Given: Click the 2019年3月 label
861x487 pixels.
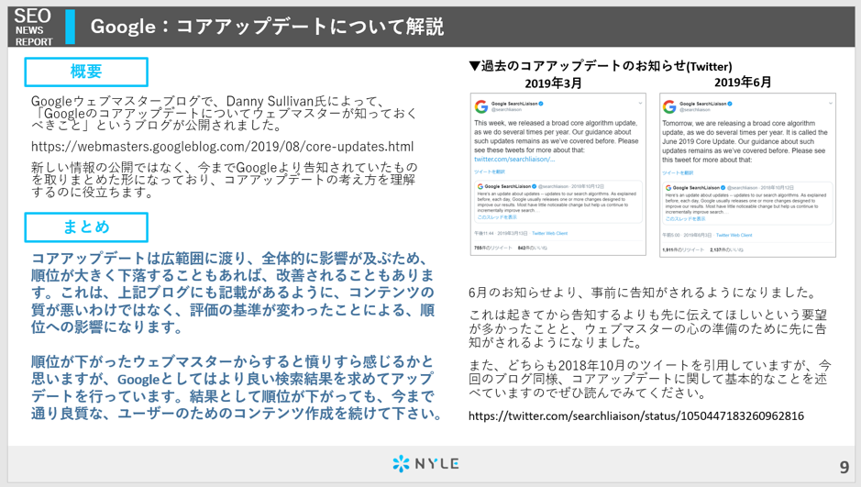Looking at the screenshot, I should 553,83.
